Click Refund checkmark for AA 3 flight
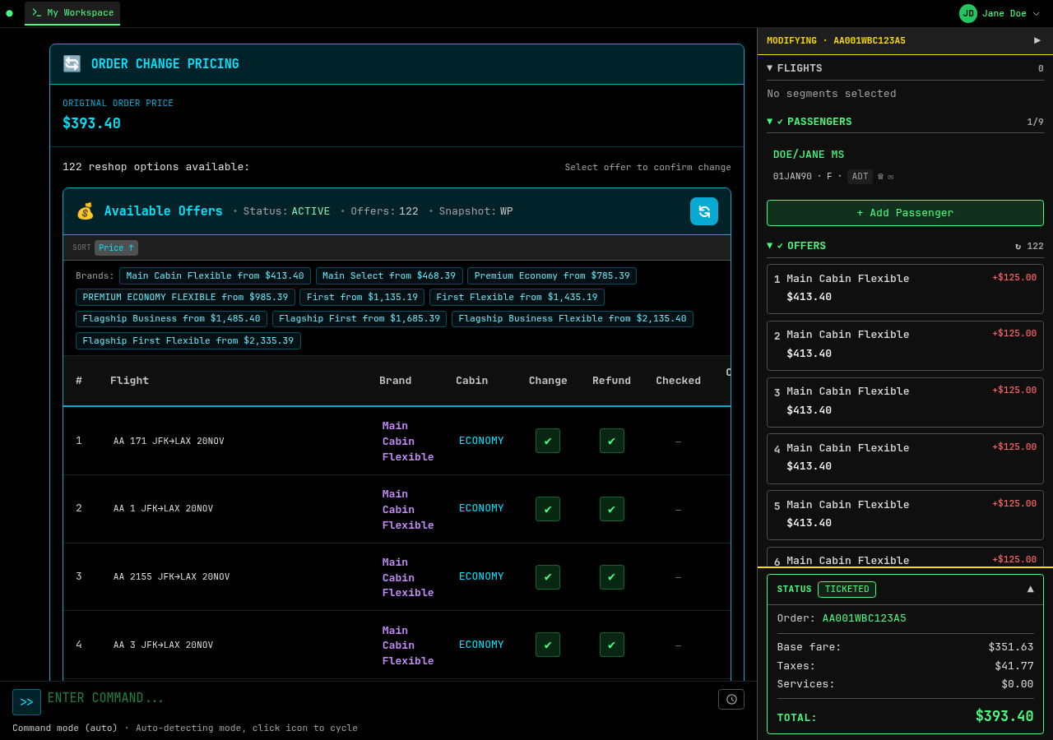Screen dimensions: 1053x740 [612, 645]
